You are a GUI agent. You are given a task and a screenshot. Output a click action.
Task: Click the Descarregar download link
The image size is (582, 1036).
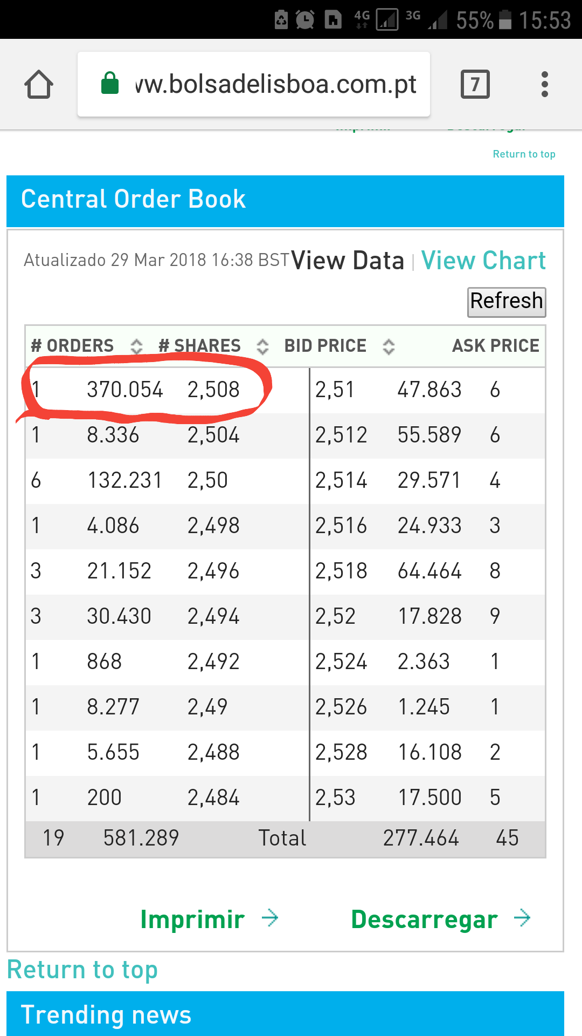424,919
